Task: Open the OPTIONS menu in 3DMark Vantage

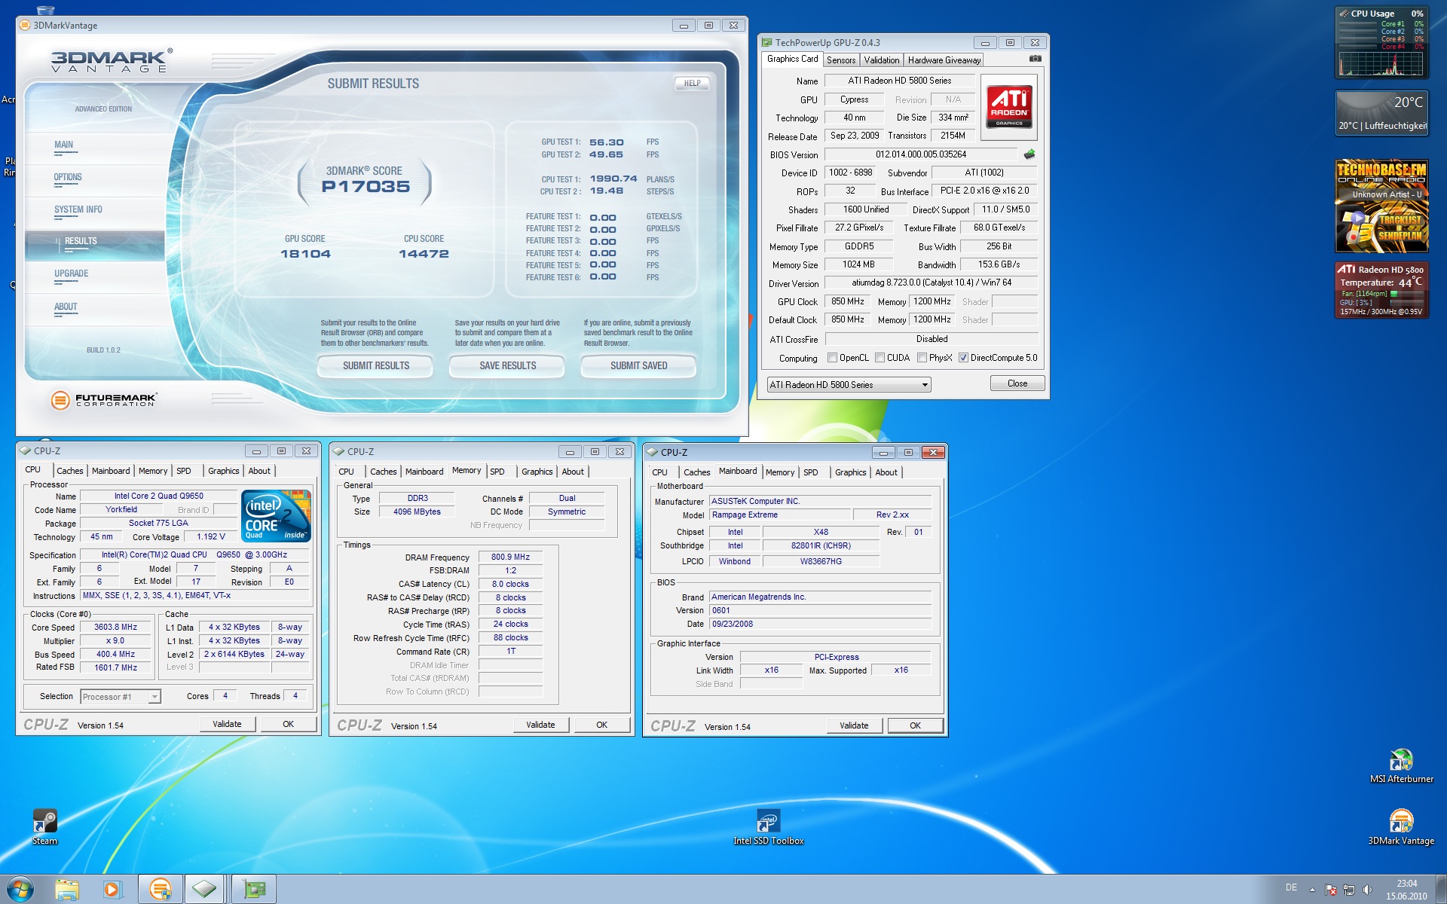Action: click(x=68, y=178)
